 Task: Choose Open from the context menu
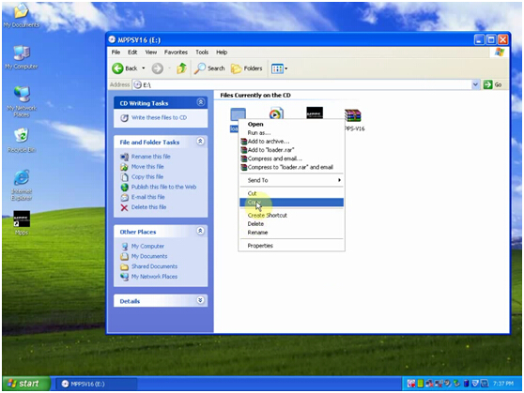[291, 124]
